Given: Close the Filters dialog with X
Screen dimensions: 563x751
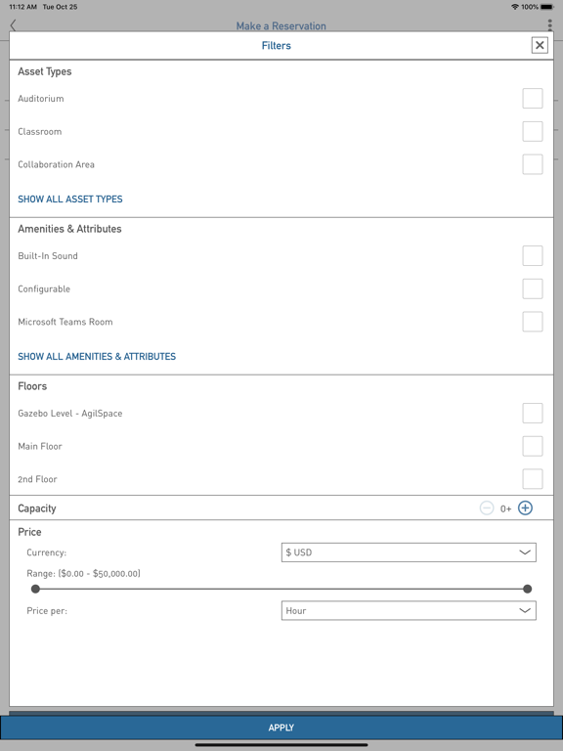Looking at the screenshot, I should coord(540,45).
